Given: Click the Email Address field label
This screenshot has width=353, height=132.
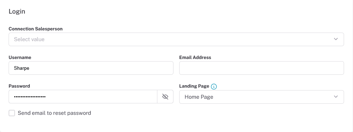Looking at the screenshot, I should coord(195,58).
